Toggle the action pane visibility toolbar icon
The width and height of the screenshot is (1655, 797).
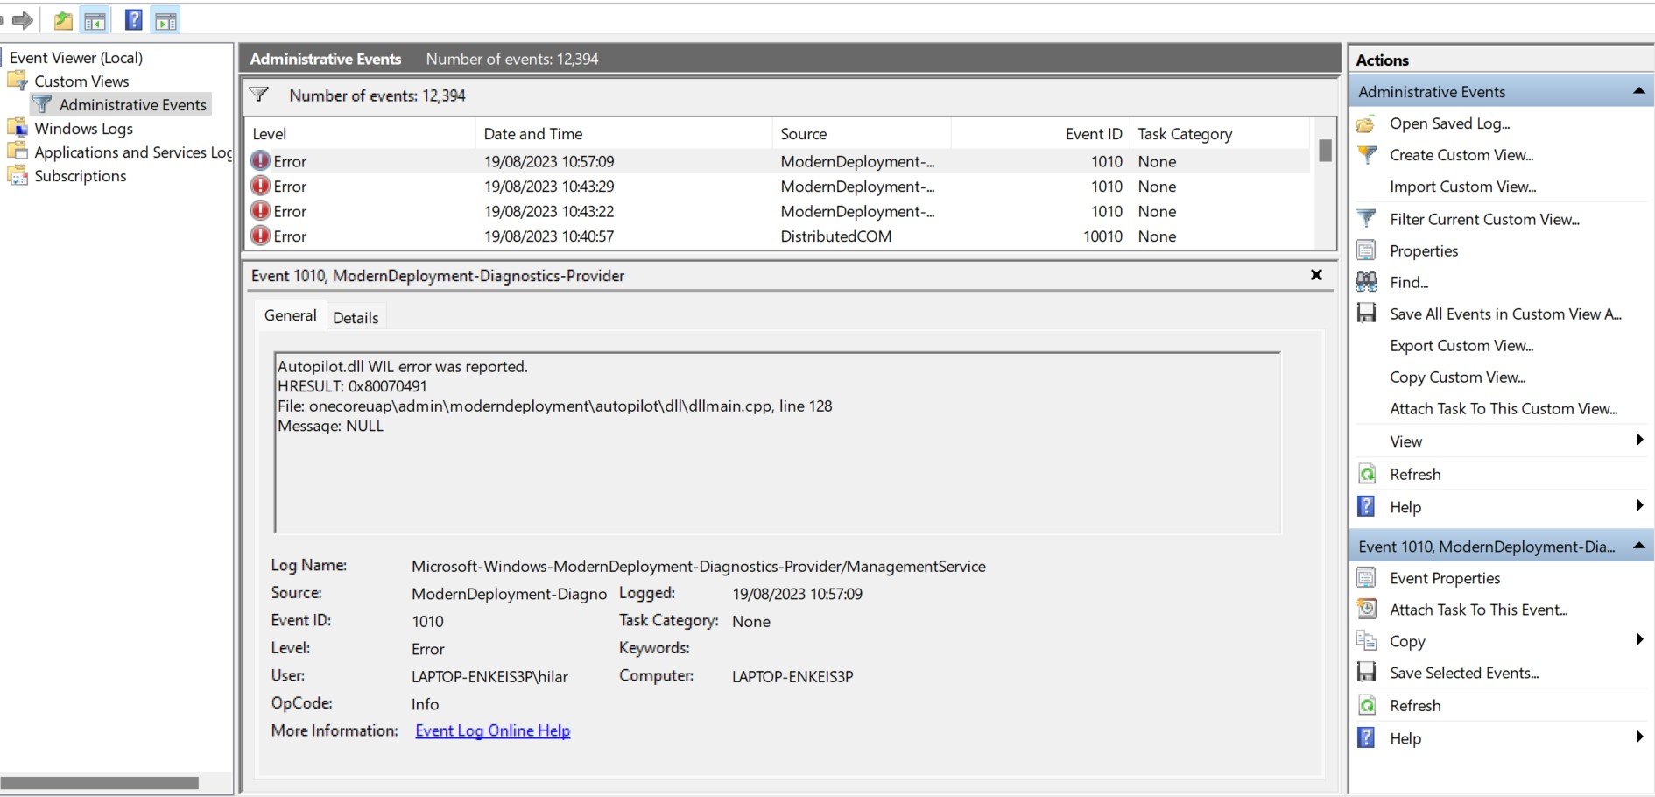point(165,19)
